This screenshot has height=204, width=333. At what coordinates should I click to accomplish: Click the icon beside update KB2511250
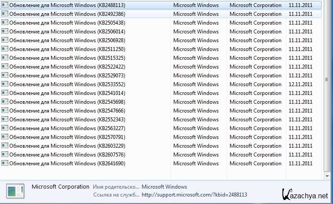pyautogui.click(x=5, y=49)
